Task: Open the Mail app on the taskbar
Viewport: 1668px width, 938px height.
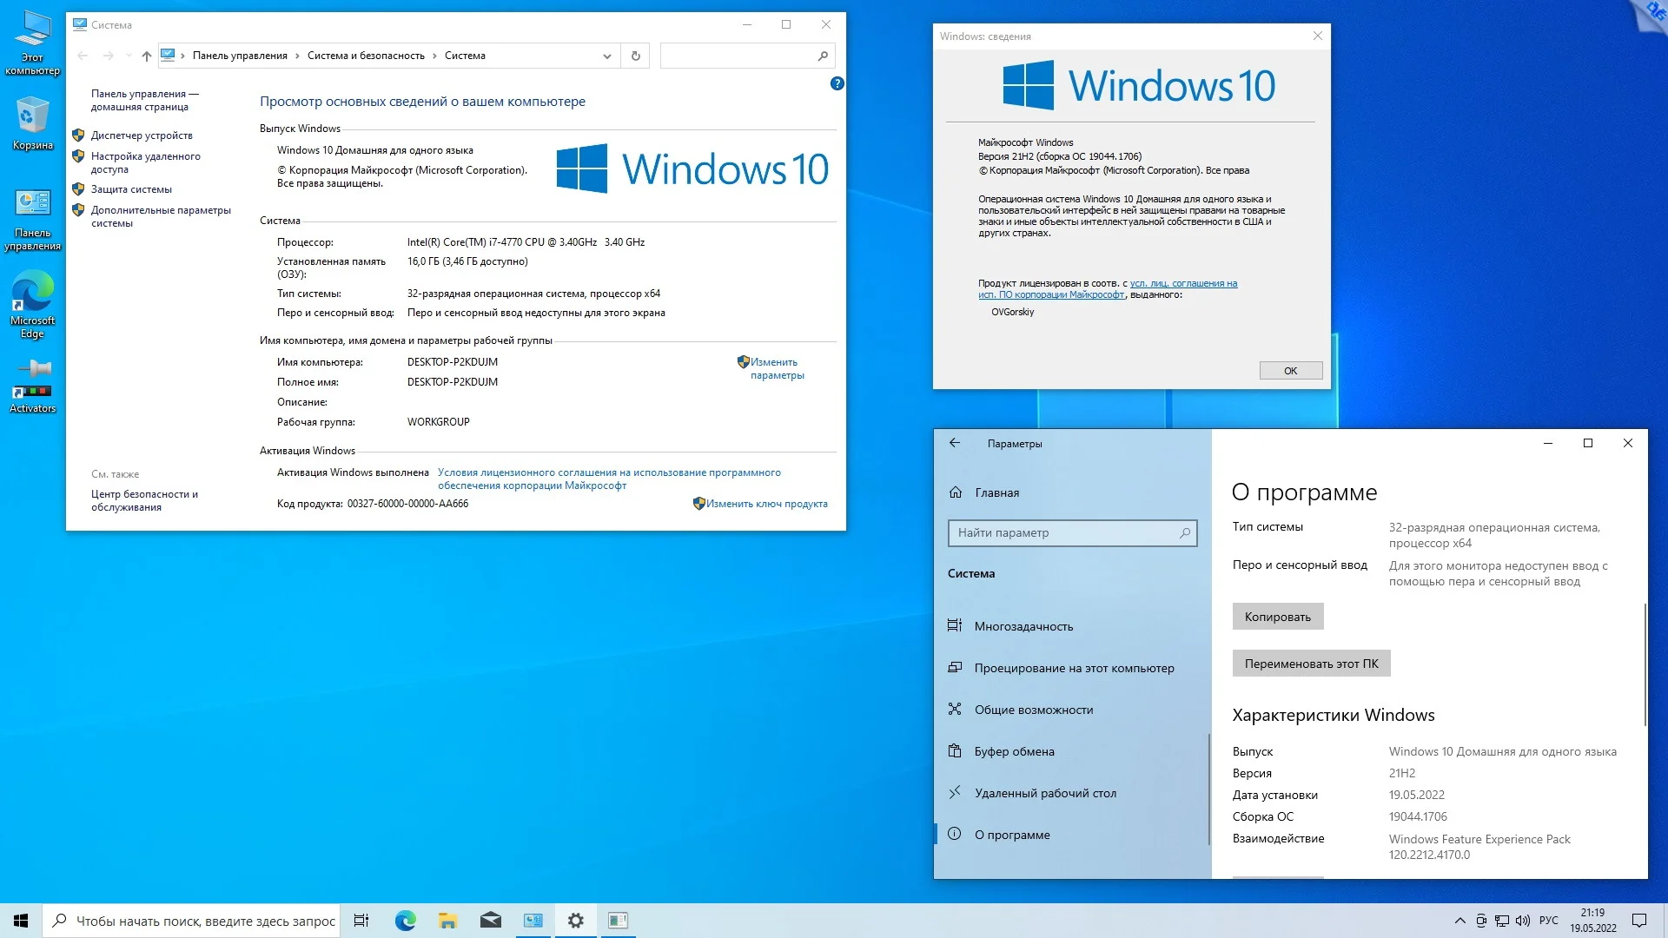Action: (x=490, y=921)
